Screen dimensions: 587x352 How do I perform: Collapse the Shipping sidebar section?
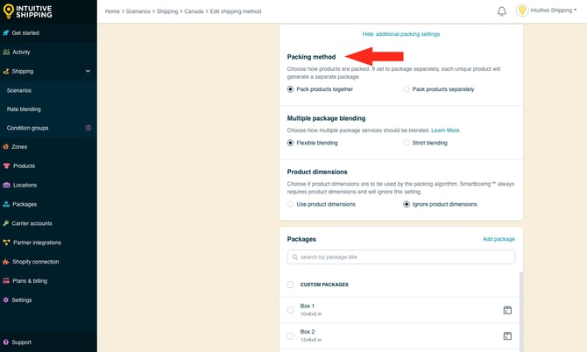[88, 71]
